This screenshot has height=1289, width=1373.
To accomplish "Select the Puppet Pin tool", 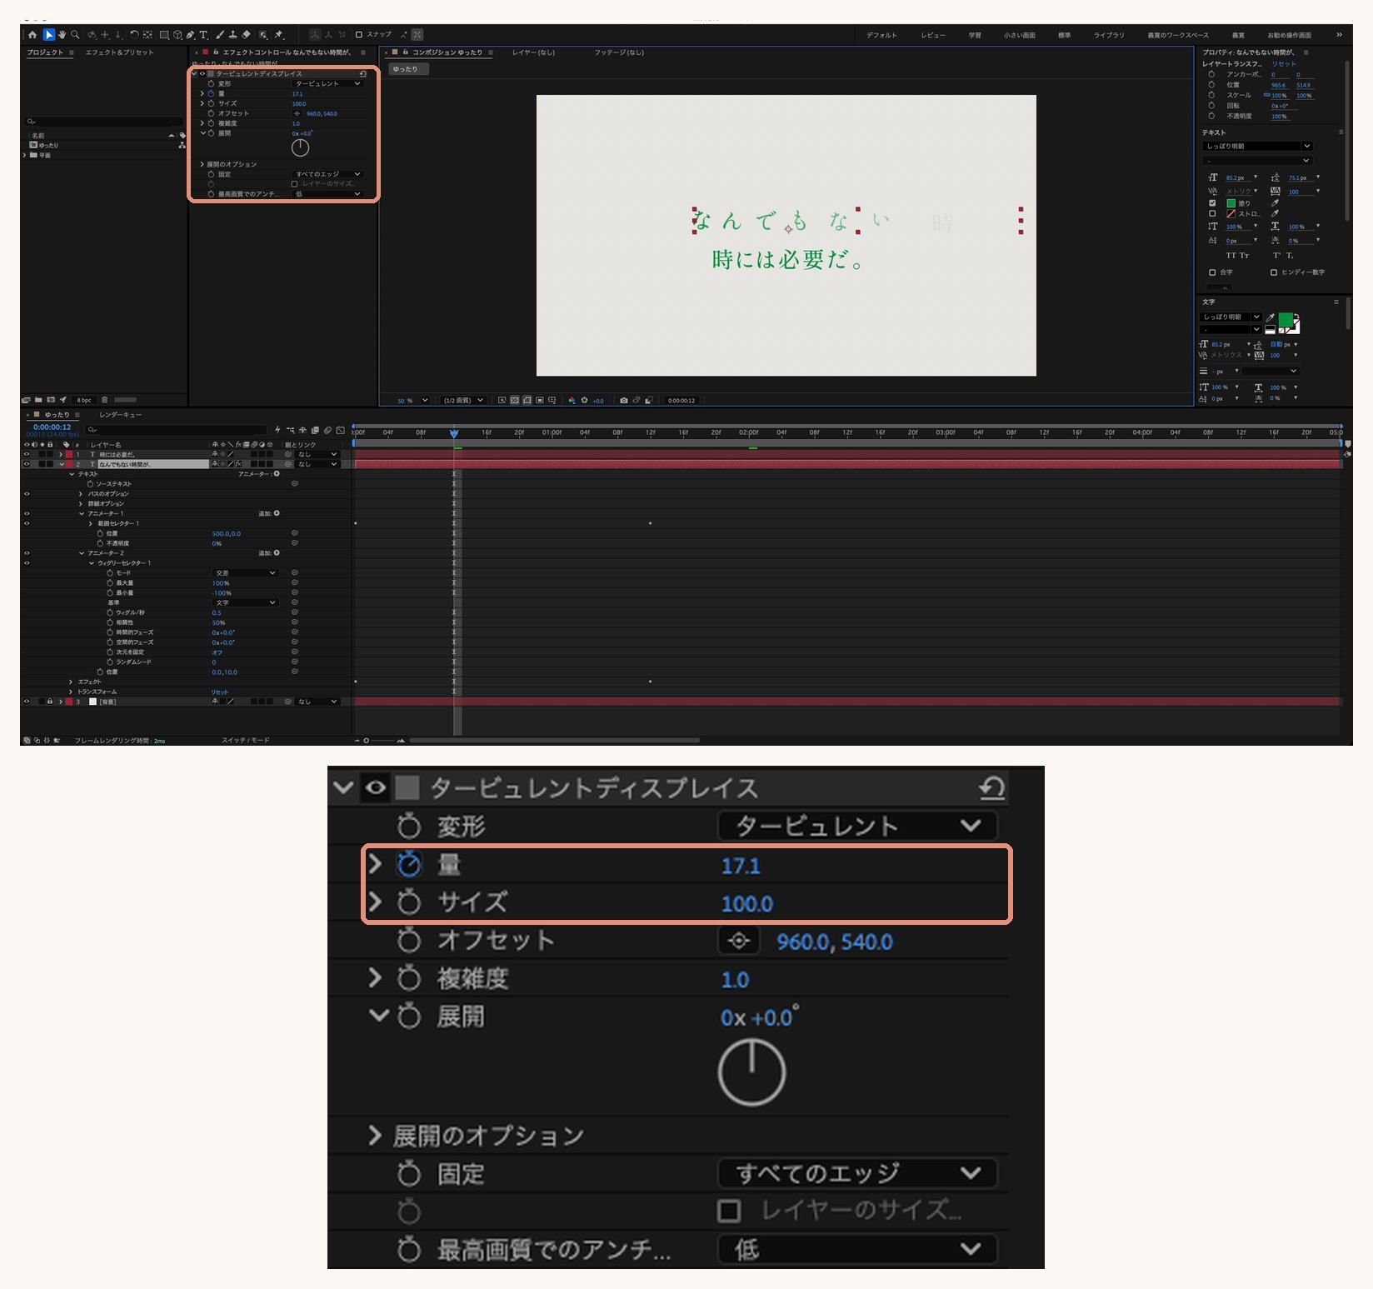I will (x=279, y=35).
